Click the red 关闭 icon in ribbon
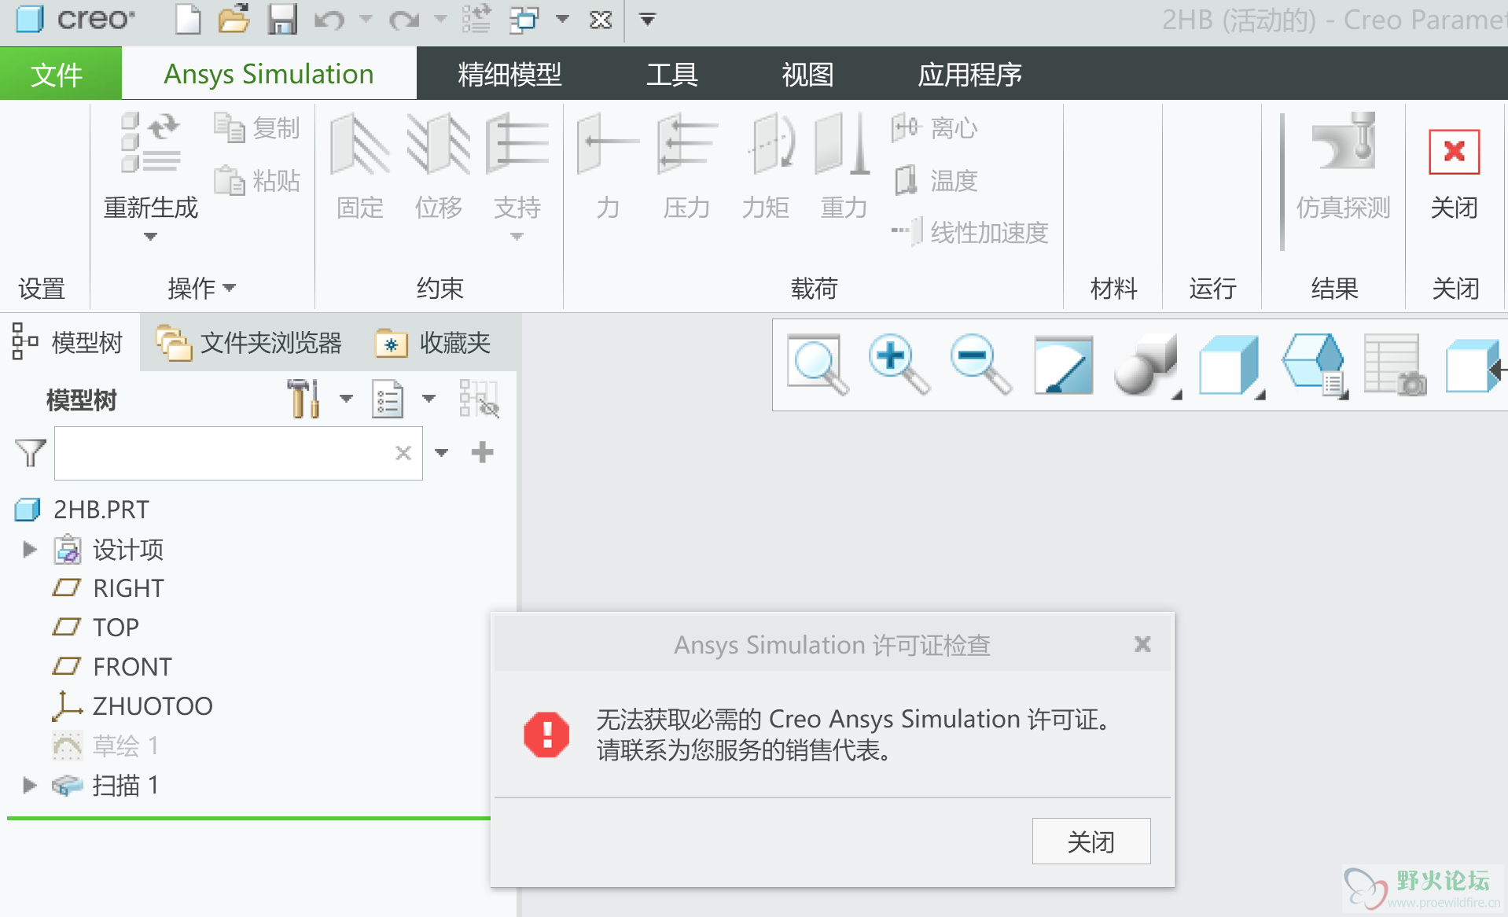The height and width of the screenshot is (917, 1508). [x=1454, y=152]
